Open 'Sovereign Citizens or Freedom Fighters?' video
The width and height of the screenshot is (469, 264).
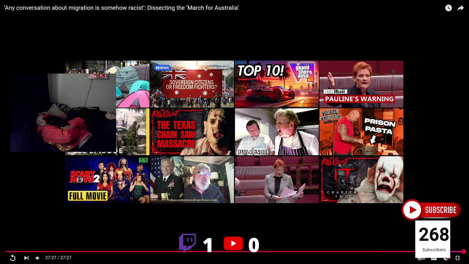coord(192,84)
